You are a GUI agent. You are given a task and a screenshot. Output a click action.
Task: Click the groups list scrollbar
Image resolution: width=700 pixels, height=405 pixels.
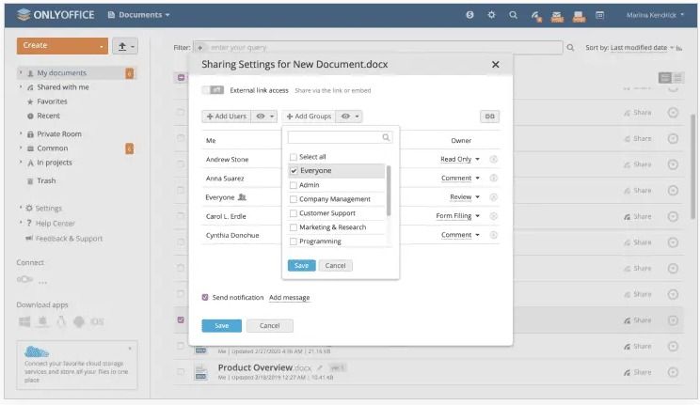389,191
